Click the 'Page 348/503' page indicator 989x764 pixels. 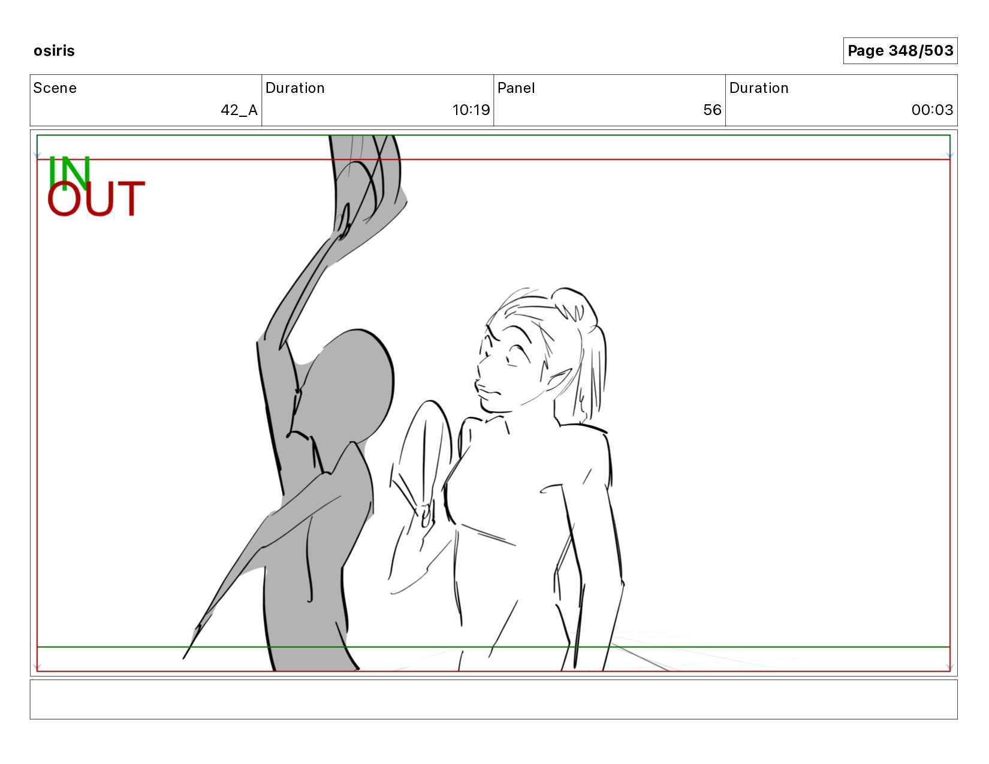click(900, 50)
